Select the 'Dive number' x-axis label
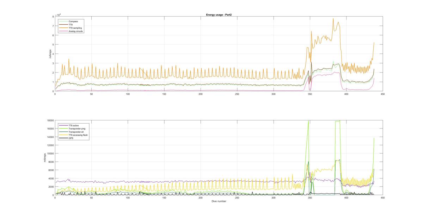 coord(219,201)
